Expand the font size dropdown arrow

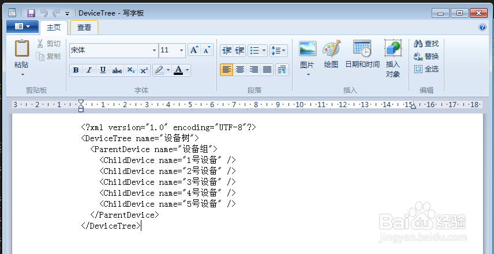pos(181,50)
